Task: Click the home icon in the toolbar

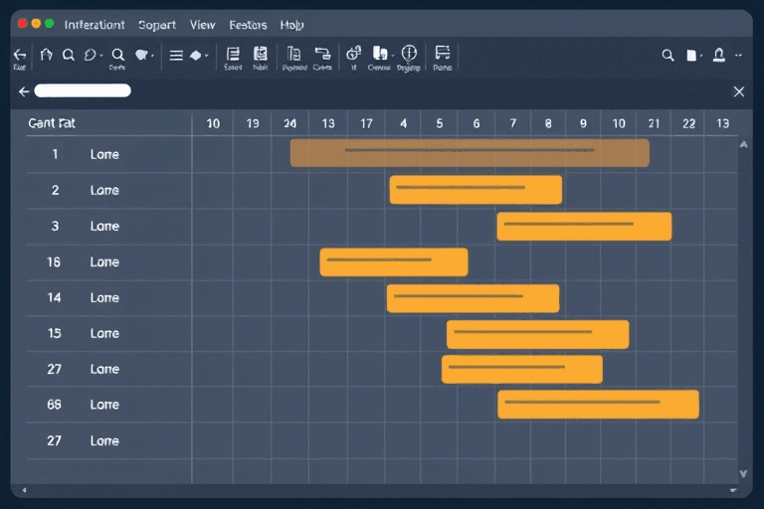Action: 46,56
